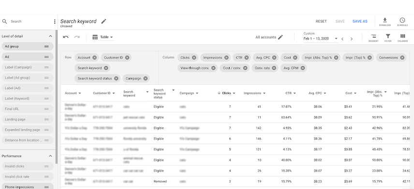Remove the Clicks column chip
This screenshot has width=414, height=189.
194,58
